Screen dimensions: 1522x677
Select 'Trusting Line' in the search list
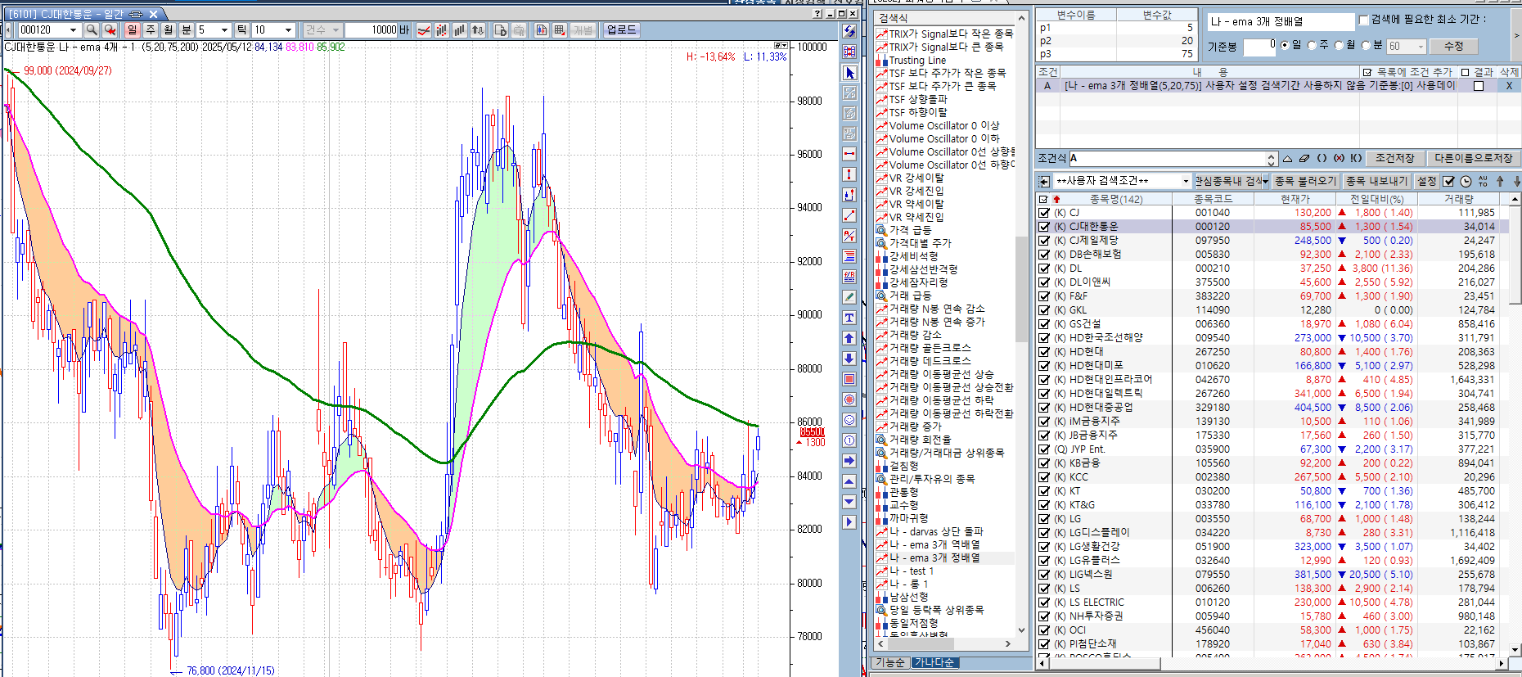click(917, 60)
